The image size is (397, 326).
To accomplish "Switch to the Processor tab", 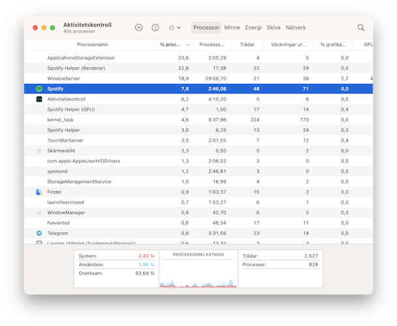I will (x=206, y=27).
